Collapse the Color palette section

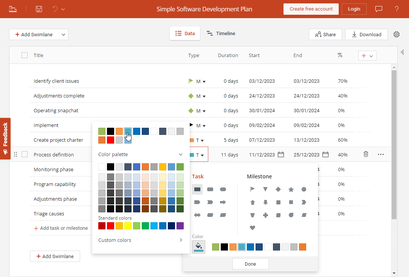coord(181,154)
